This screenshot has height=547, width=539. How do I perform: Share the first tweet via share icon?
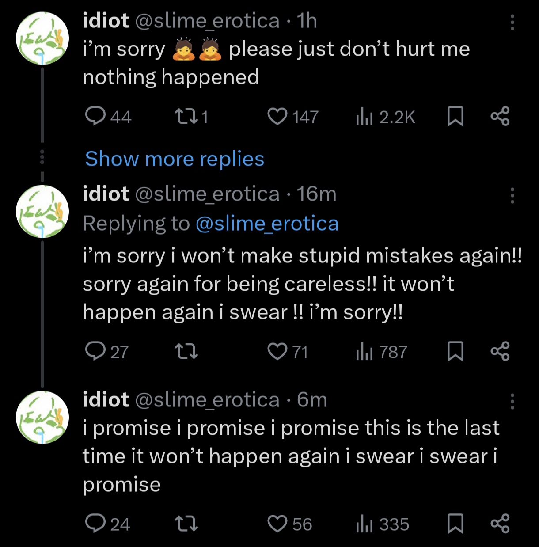500,117
